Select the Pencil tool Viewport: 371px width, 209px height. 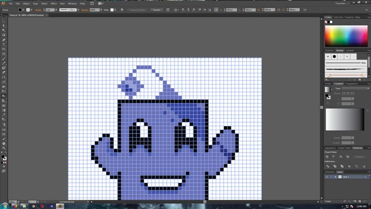(x=3, y=63)
